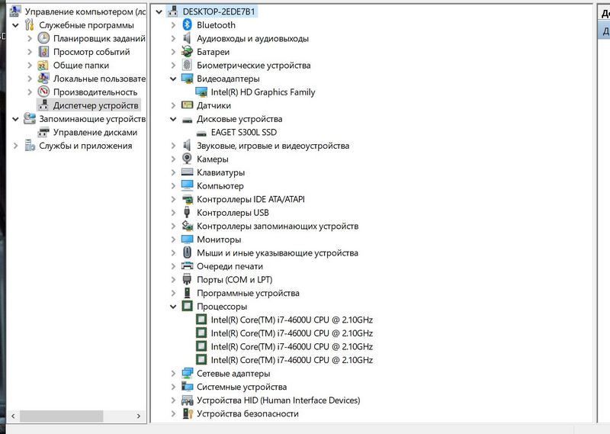Click the Клавиатуры keyboard icon
The height and width of the screenshot is (434, 610).
(188, 172)
